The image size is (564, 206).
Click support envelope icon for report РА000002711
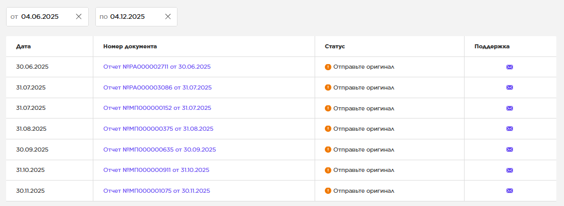[x=509, y=67]
